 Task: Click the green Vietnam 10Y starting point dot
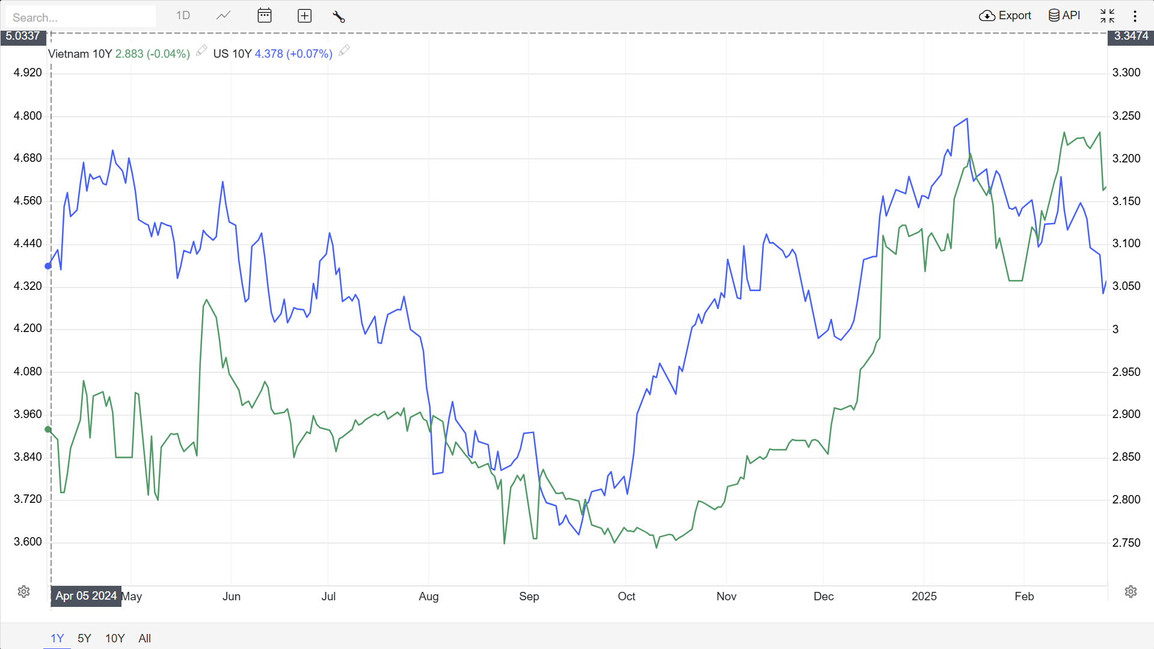(48, 429)
